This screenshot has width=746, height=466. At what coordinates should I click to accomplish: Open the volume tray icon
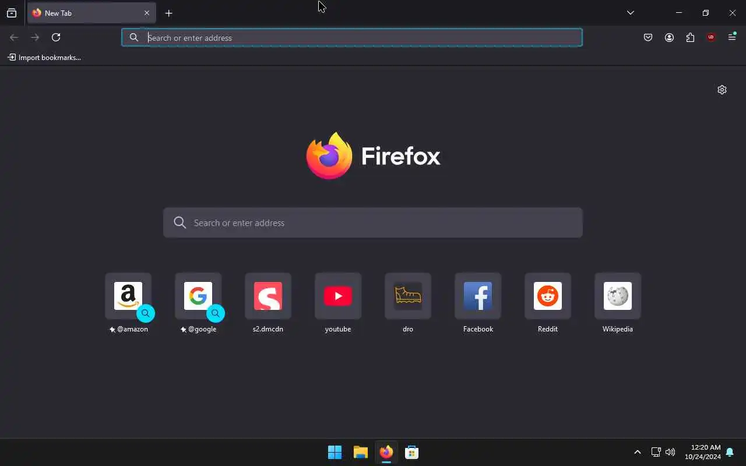click(670, 452)
